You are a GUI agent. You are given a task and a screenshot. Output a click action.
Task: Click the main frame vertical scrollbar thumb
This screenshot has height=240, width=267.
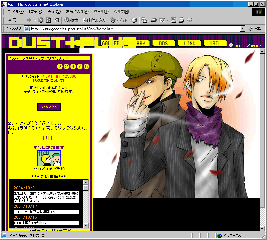(x=262, y=131)
